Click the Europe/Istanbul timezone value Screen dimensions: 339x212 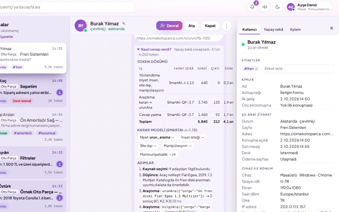pyautogui.click(x=294, y=194)
